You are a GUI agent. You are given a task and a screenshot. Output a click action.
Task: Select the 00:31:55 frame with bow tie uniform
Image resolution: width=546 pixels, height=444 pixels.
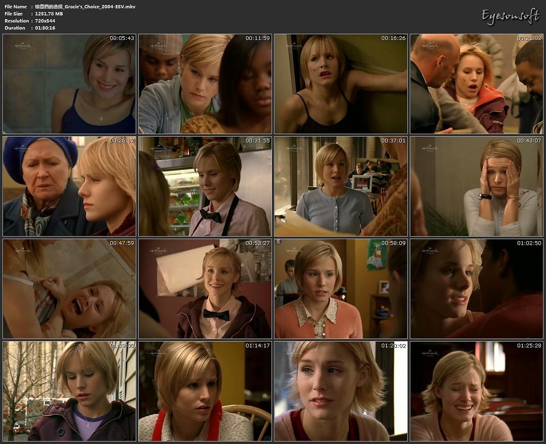tap(205, 186)
